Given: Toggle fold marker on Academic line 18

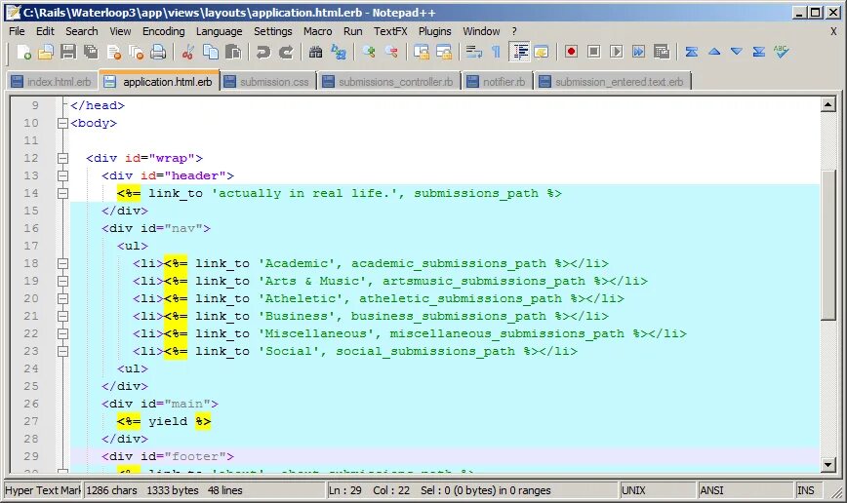Looking at the screenshot, I should pos(62,263).
